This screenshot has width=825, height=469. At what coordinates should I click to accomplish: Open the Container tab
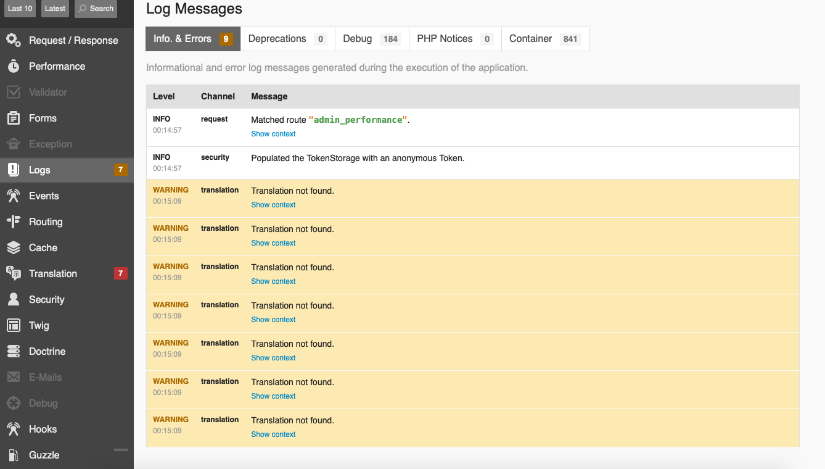coord(545,39)
